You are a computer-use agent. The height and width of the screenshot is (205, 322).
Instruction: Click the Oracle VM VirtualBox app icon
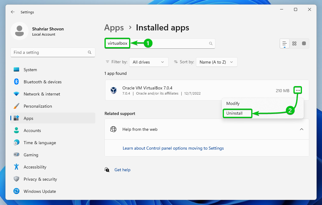point(114,90)
